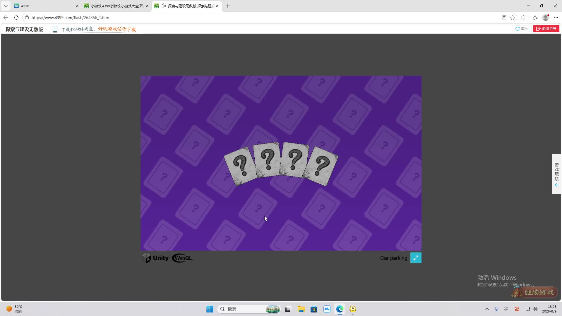Open the Windows Start menu
Image resolution: width=562 pixels, height=316 pixels.
pyautogui.click(x=210, y=309)
